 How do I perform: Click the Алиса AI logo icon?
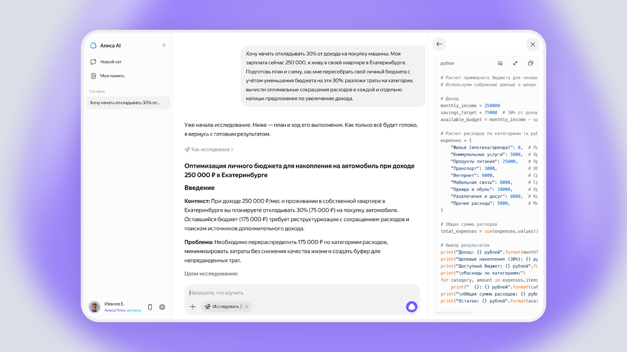tap(93, 45)
